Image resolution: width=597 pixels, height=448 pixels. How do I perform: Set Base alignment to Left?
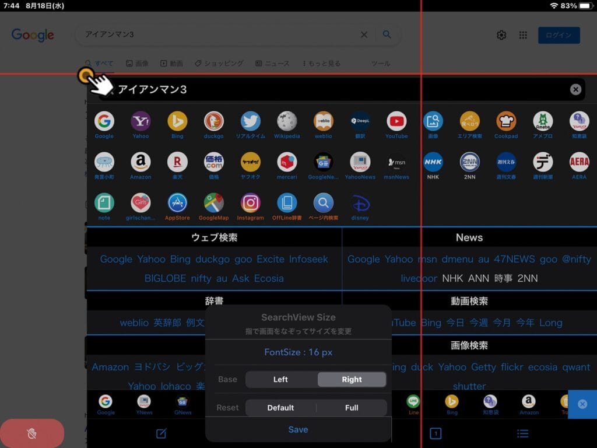tap(281, 379)
